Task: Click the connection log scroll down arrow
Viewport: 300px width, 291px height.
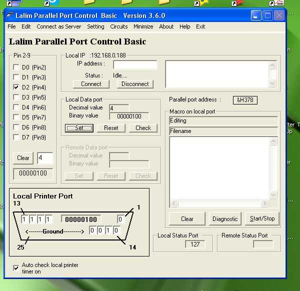Action: (272, 83)
